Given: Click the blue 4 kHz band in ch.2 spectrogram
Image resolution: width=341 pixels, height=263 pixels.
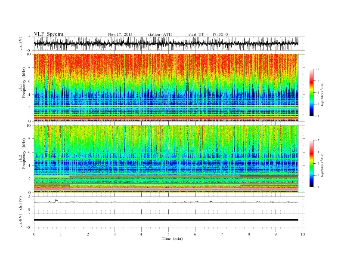Looking at the screenshot, I should click(166, 166).
